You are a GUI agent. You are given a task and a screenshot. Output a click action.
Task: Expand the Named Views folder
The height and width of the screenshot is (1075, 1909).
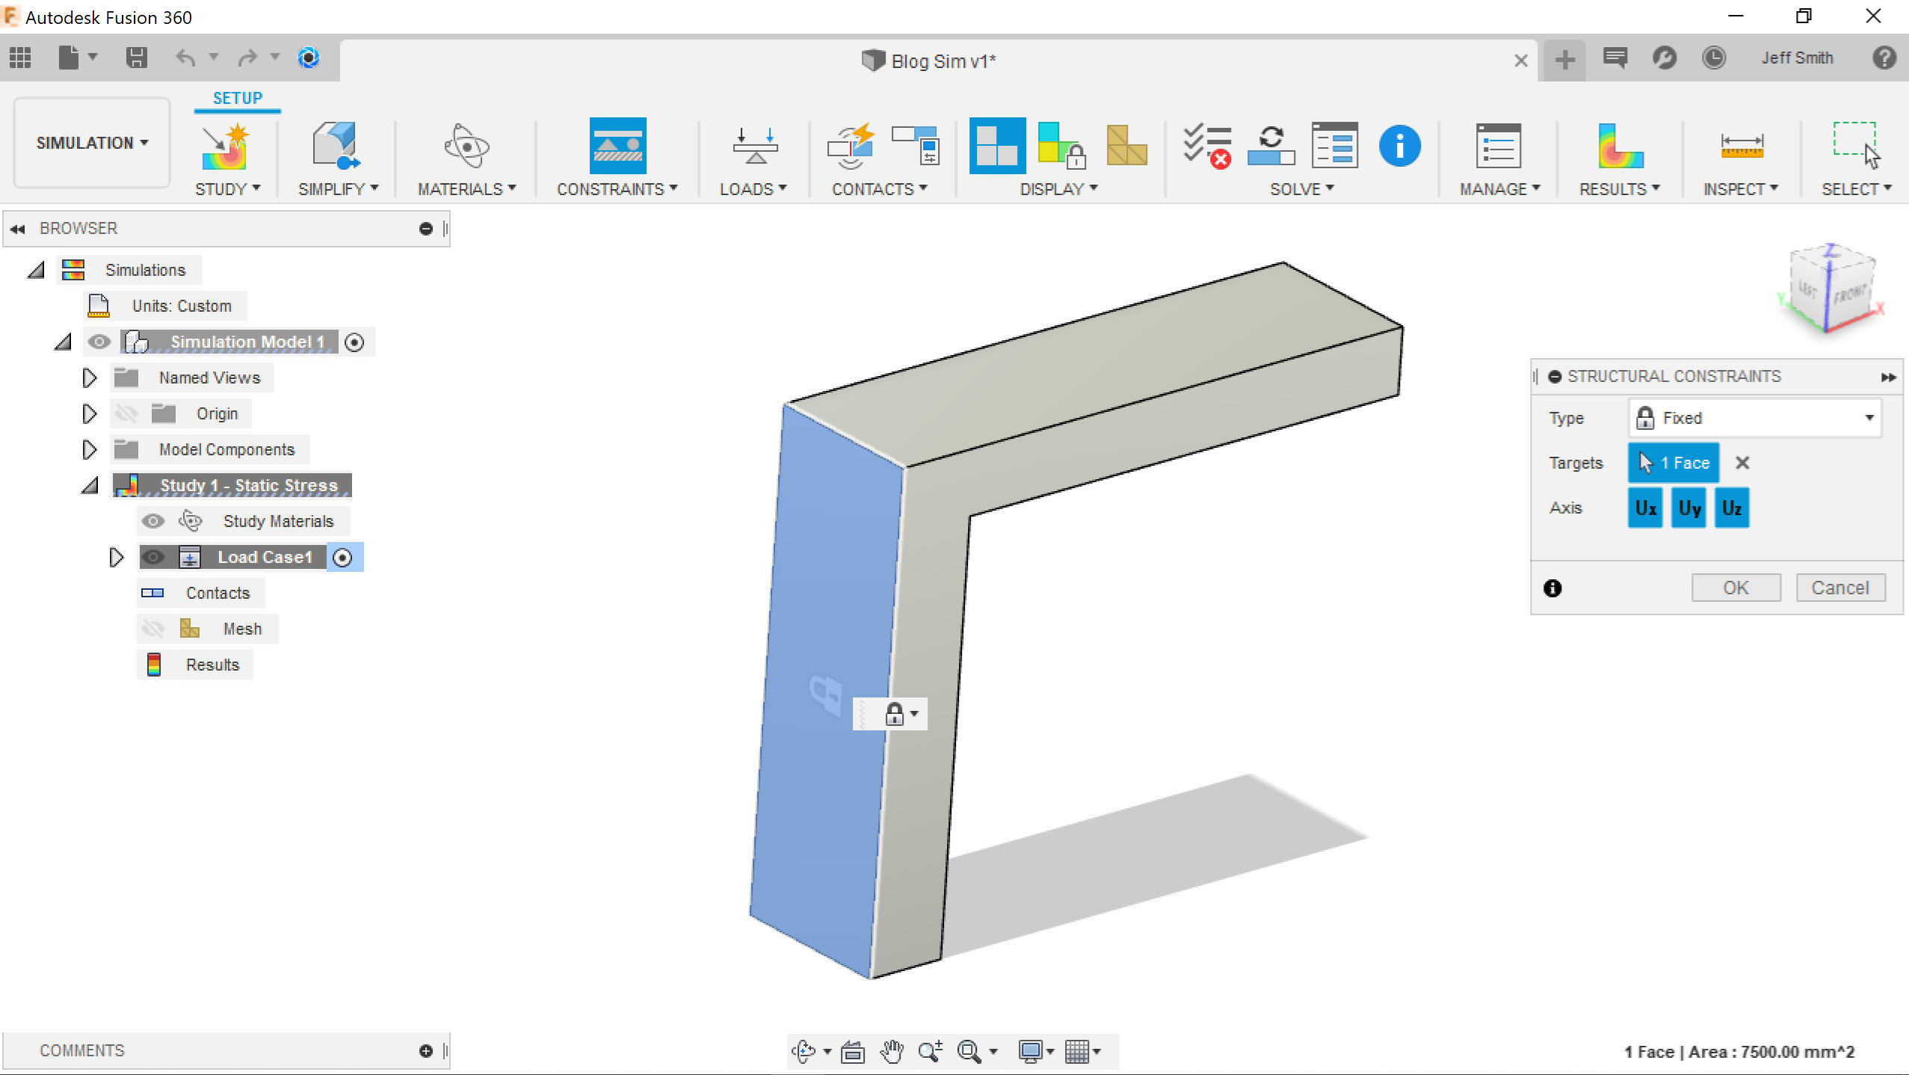pos(89,378)
